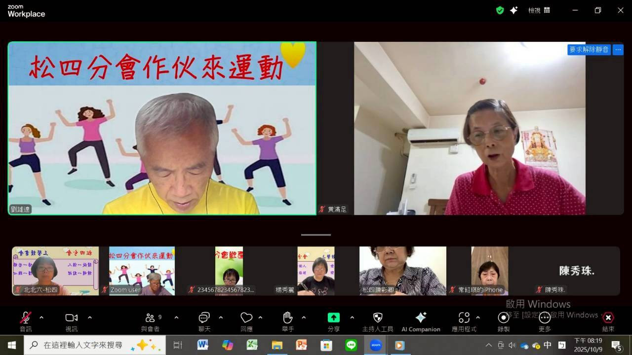Open the 與會者 participants list

[x=150, y=318]
